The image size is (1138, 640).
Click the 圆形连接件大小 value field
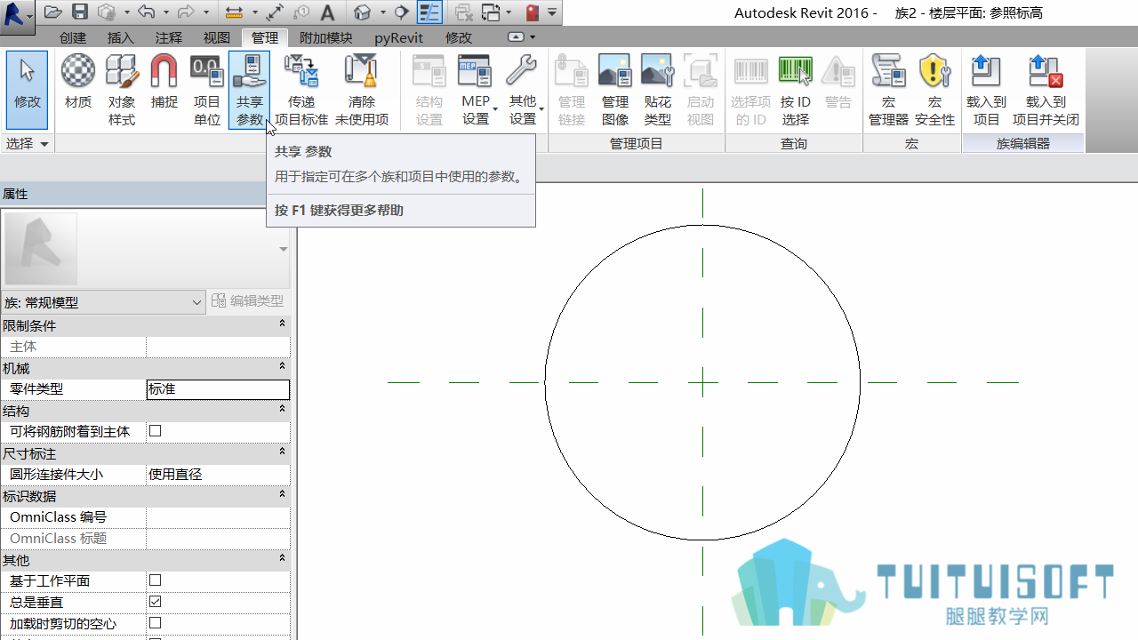pos(218,475)
